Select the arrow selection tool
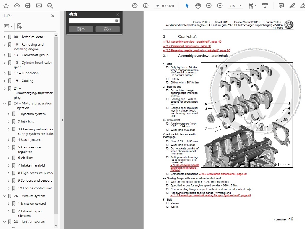The image size is (305, 229). click(x=187, y=6)
